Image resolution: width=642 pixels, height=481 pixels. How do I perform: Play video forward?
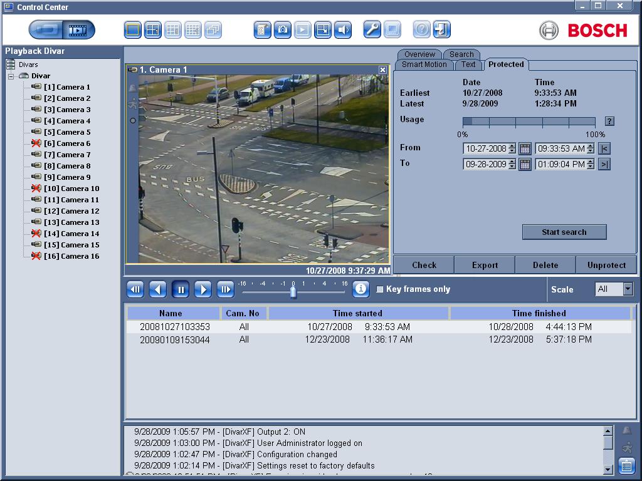(x=203, y=289)
